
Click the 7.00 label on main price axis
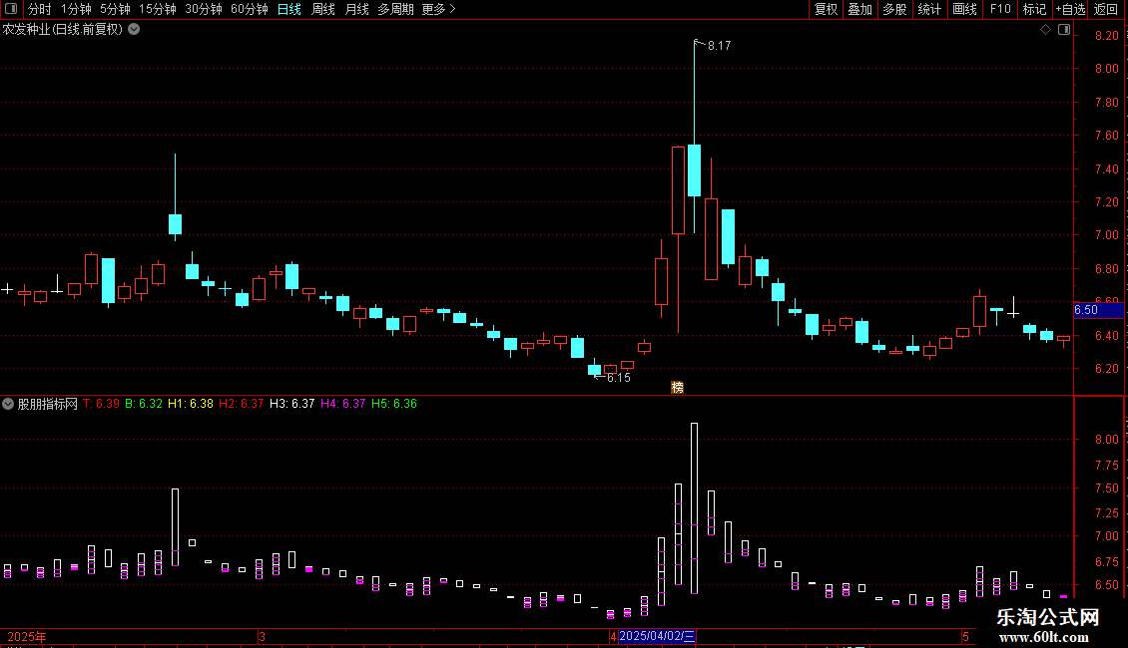1106,235
